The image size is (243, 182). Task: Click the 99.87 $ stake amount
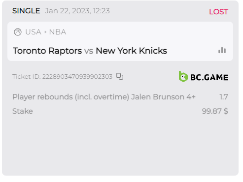tap(215, 111)
